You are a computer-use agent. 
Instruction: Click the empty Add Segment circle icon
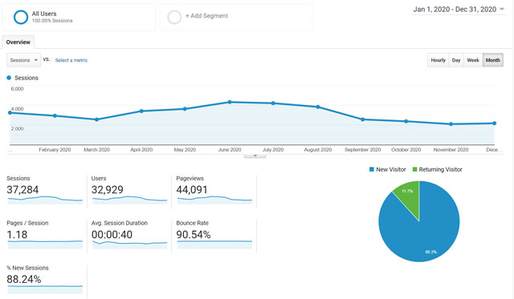[174, 17]
